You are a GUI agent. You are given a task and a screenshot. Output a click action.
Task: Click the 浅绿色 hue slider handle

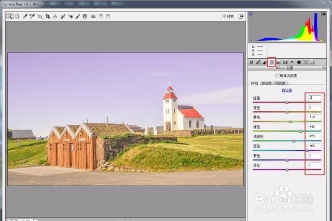[294, 141]
